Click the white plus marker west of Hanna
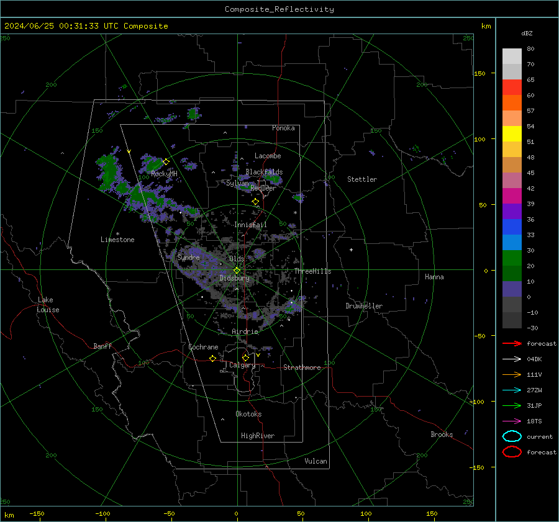This screenshot has width=559, height=522. point(351,250)
